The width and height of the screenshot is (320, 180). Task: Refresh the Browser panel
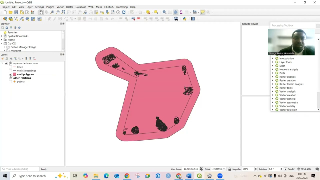click(x=7, y=28)
